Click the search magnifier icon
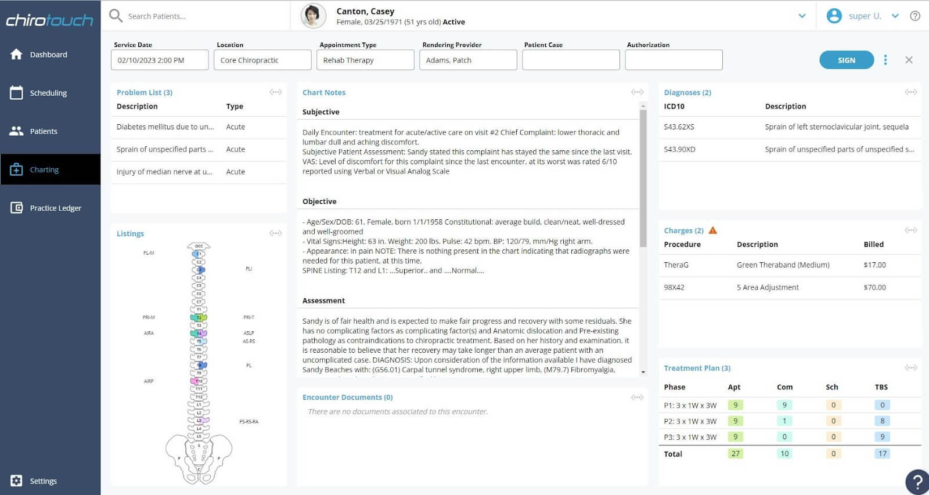The image size is (929, 495). coord(116,16)
